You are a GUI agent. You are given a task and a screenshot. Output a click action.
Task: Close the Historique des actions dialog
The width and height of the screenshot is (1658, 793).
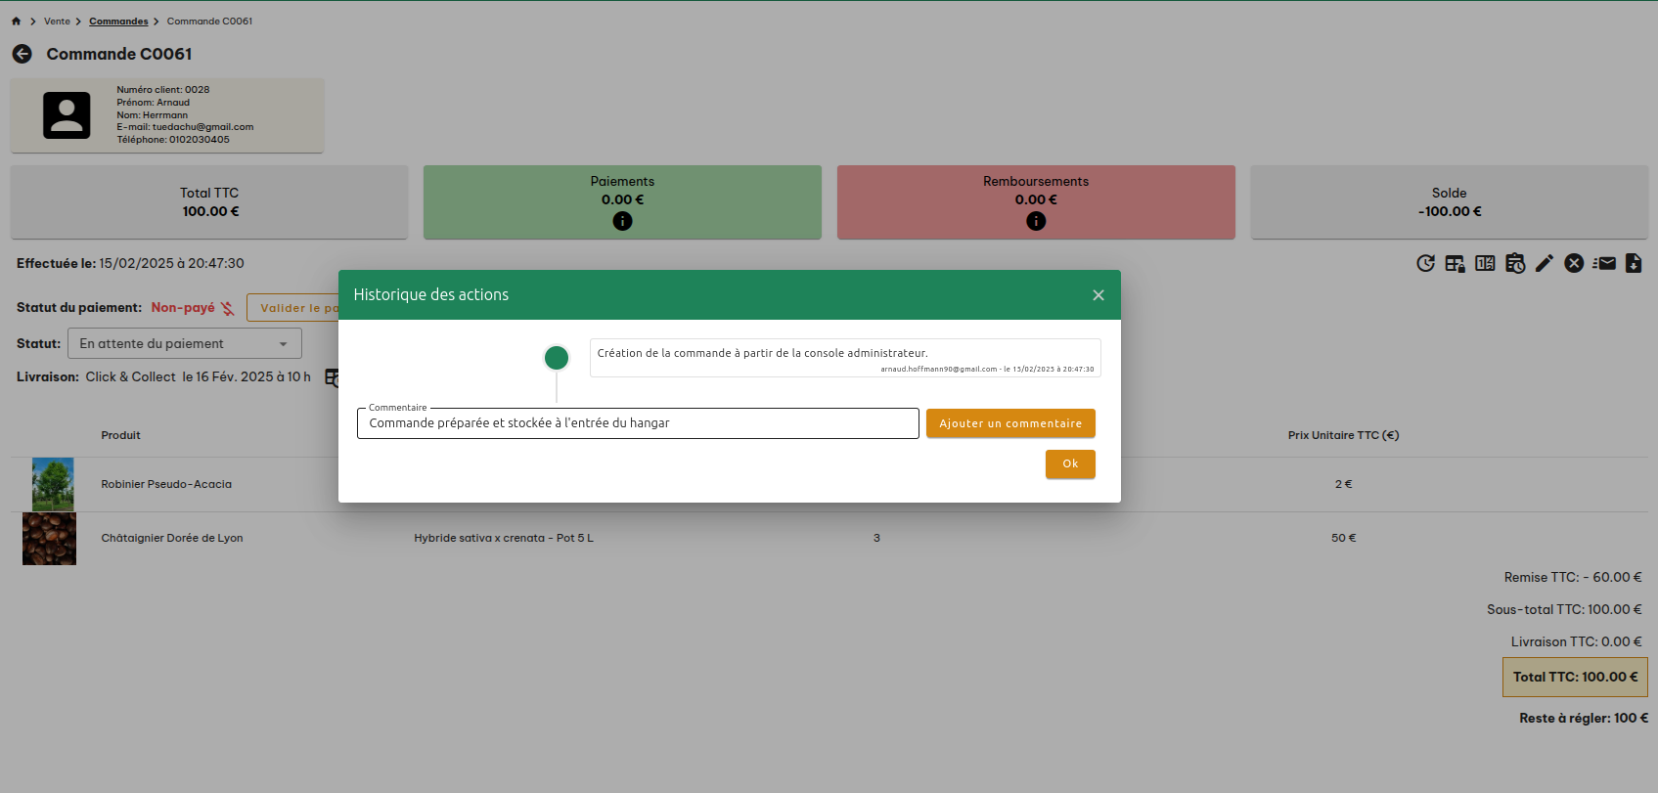click(1098, 295)
